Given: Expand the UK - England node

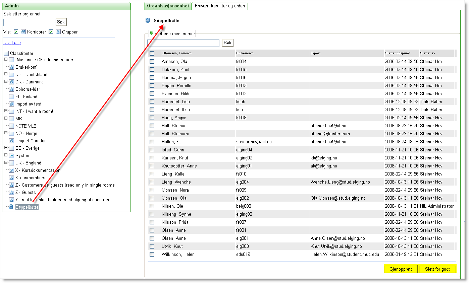Looking at the screenshot, I should click(x=6, y=162).
